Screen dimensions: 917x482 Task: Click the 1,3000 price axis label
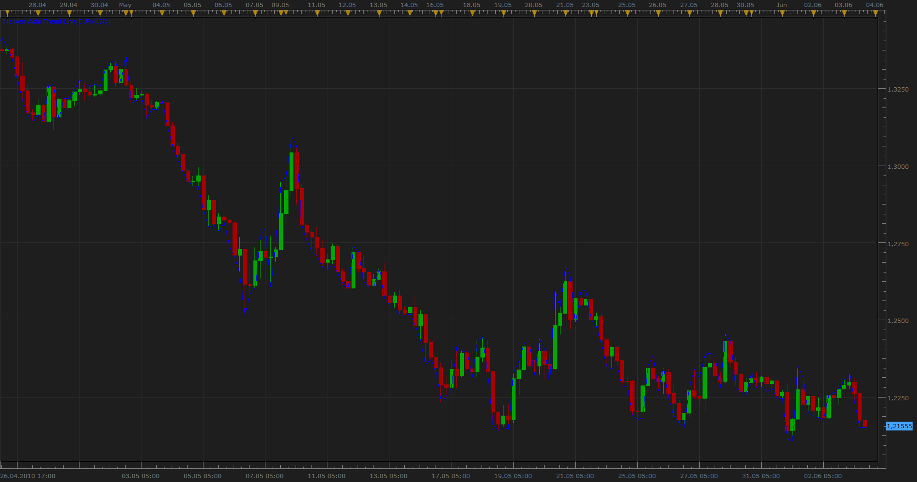(898, 167)
